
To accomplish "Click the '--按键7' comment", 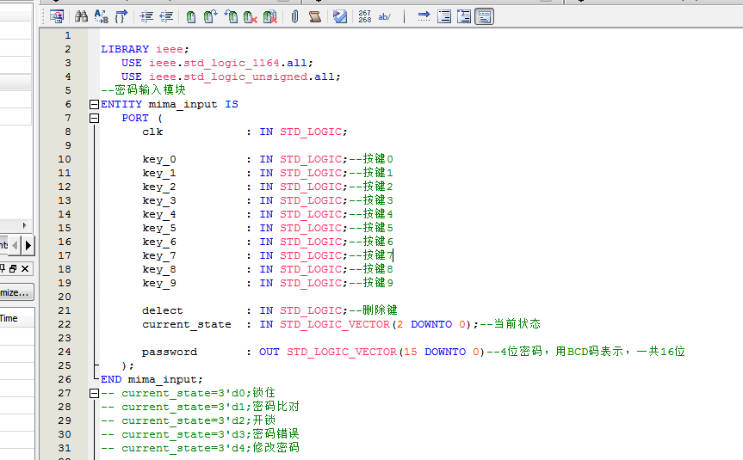I will [x=371, y=255].
